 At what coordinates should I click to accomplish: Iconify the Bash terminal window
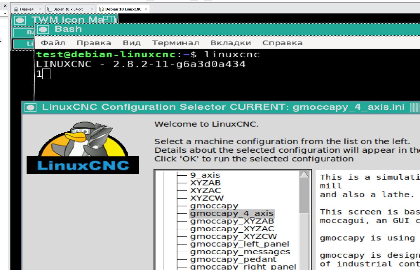43,29
